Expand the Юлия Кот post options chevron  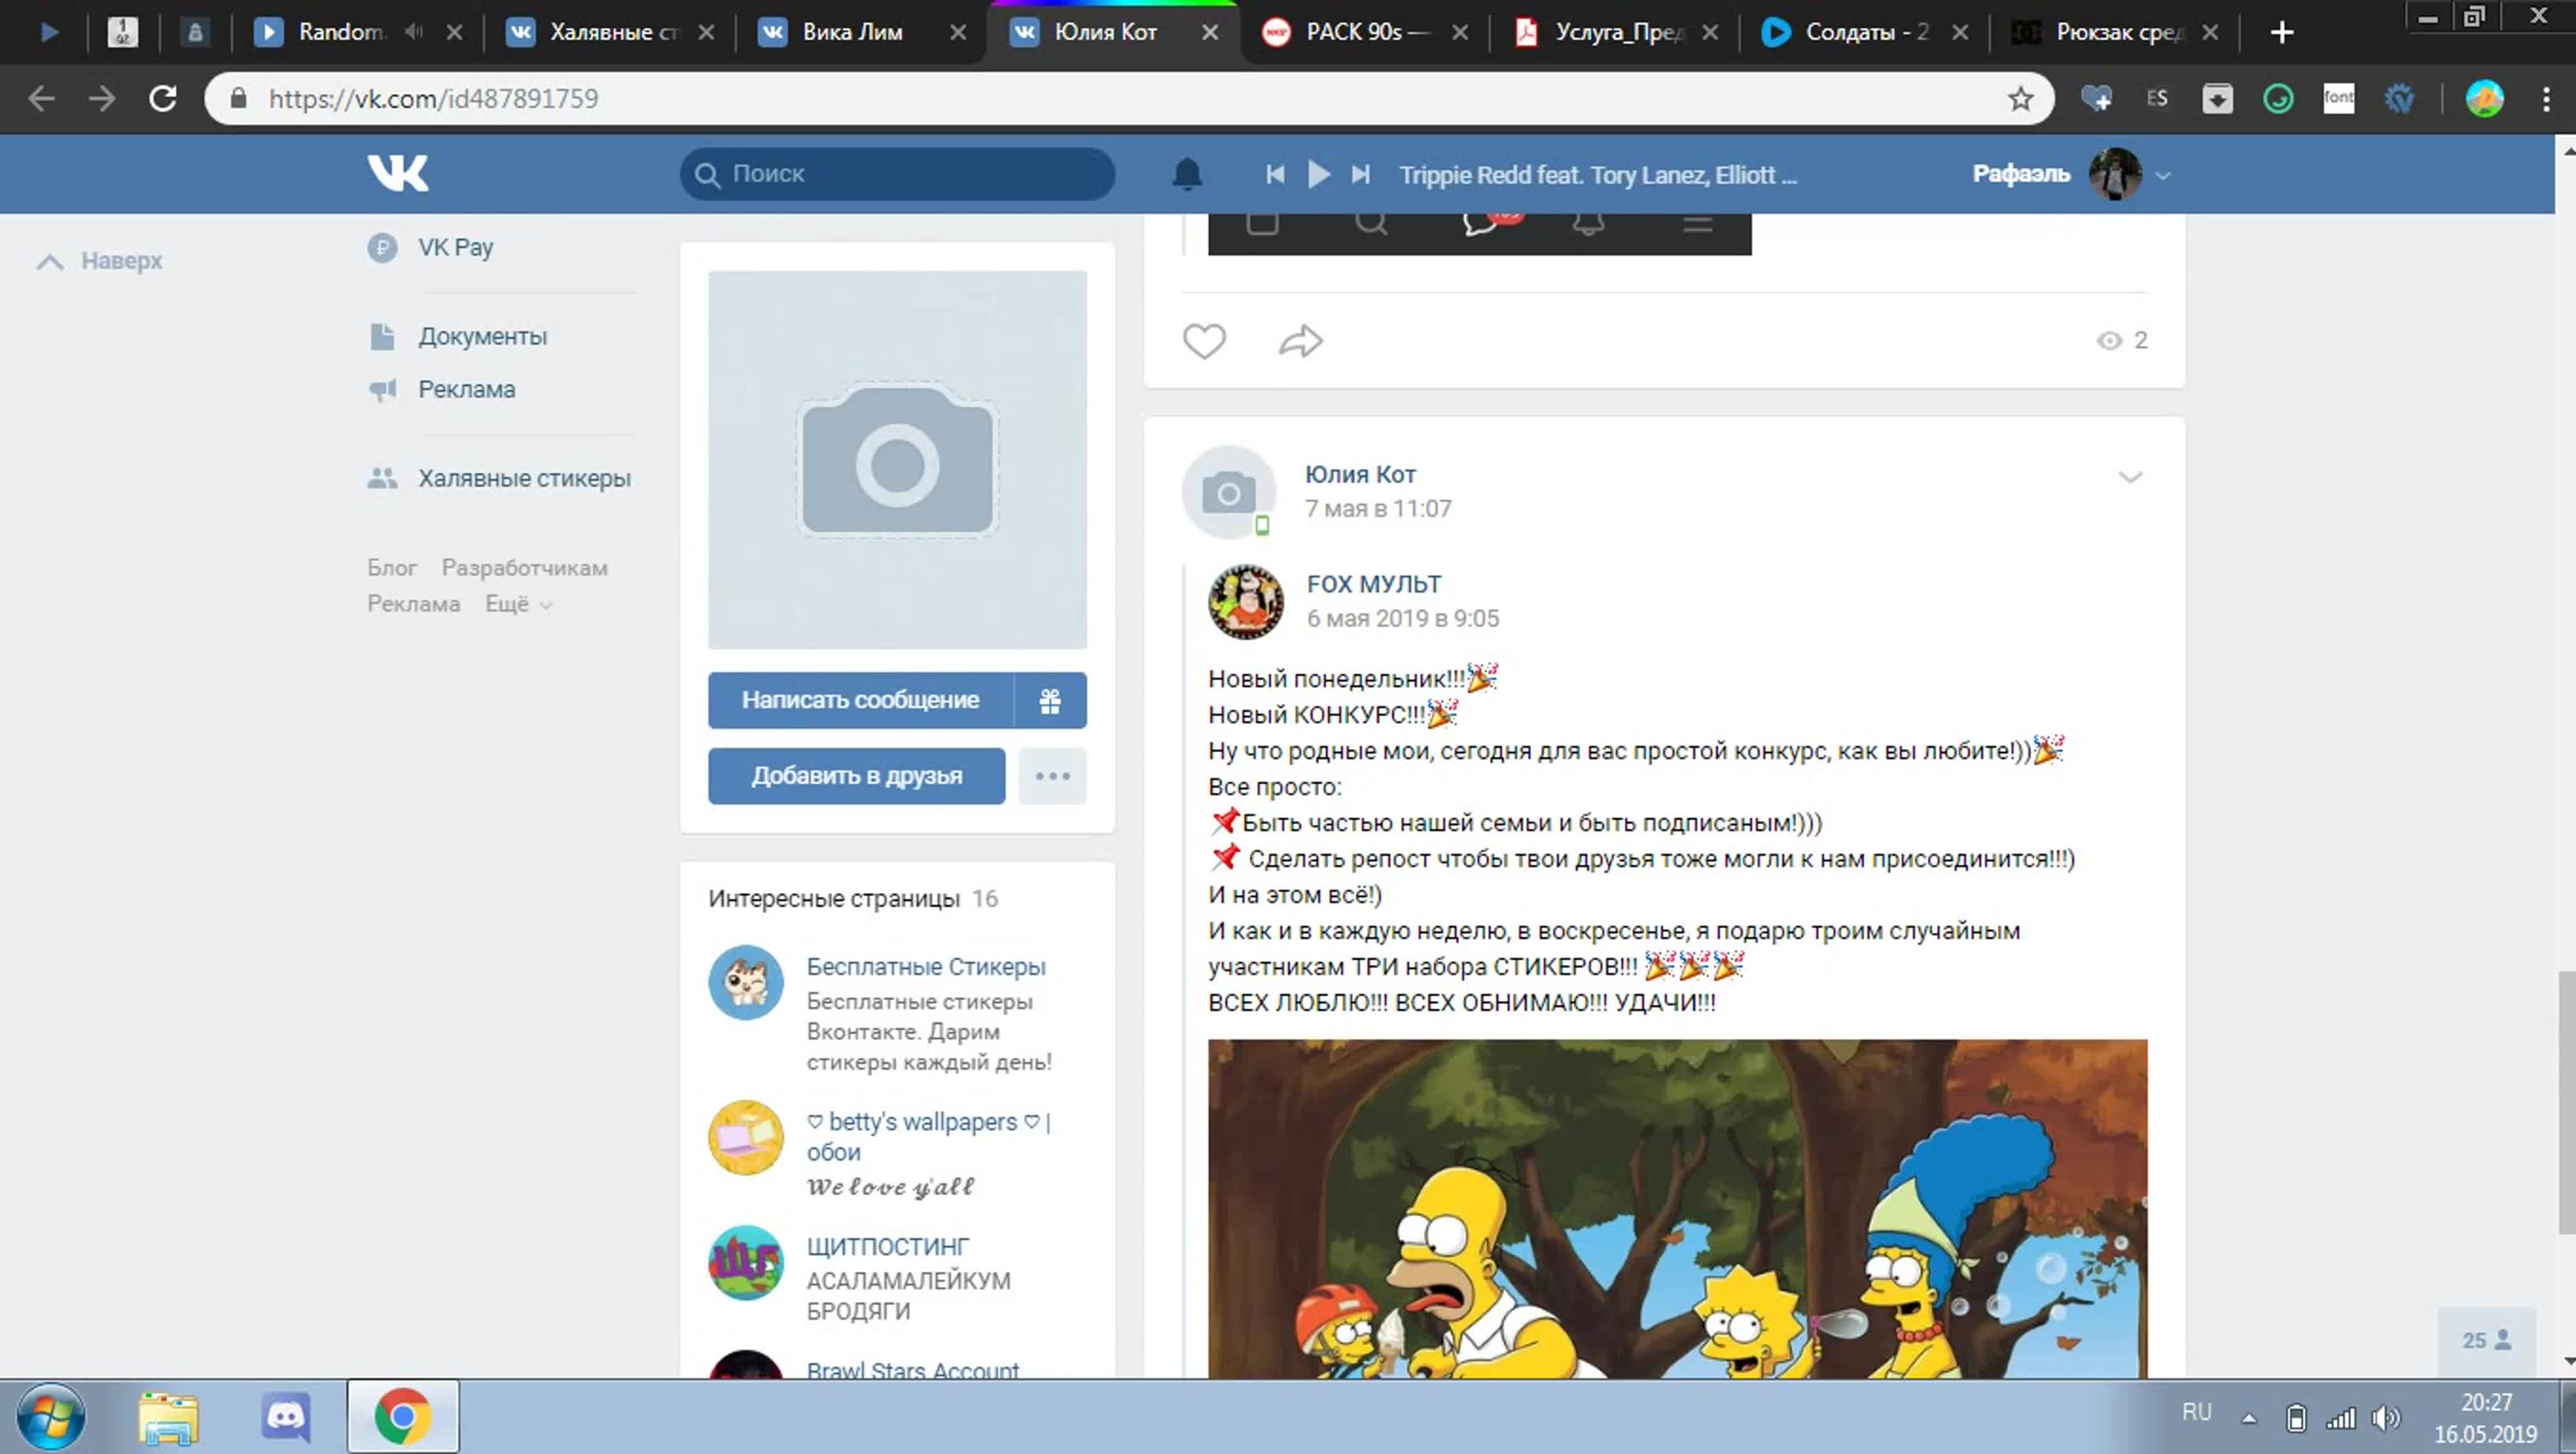(2130, 478)
